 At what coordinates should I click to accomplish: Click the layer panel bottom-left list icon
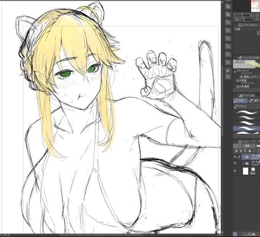coord(235,234)
